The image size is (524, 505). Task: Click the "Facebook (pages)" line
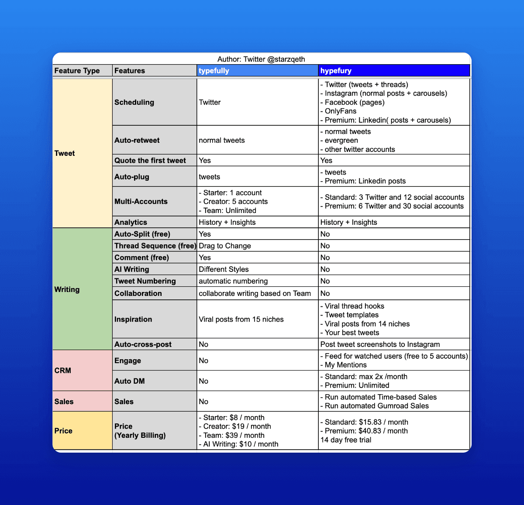point(352,103)
